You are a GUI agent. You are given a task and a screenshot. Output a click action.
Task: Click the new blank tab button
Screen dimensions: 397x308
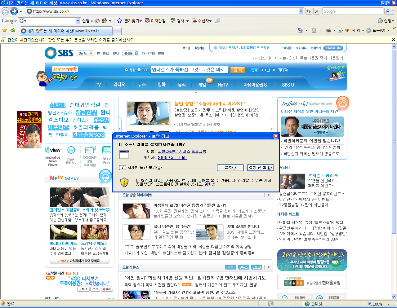pyautogui.click(x=117, y=31)
